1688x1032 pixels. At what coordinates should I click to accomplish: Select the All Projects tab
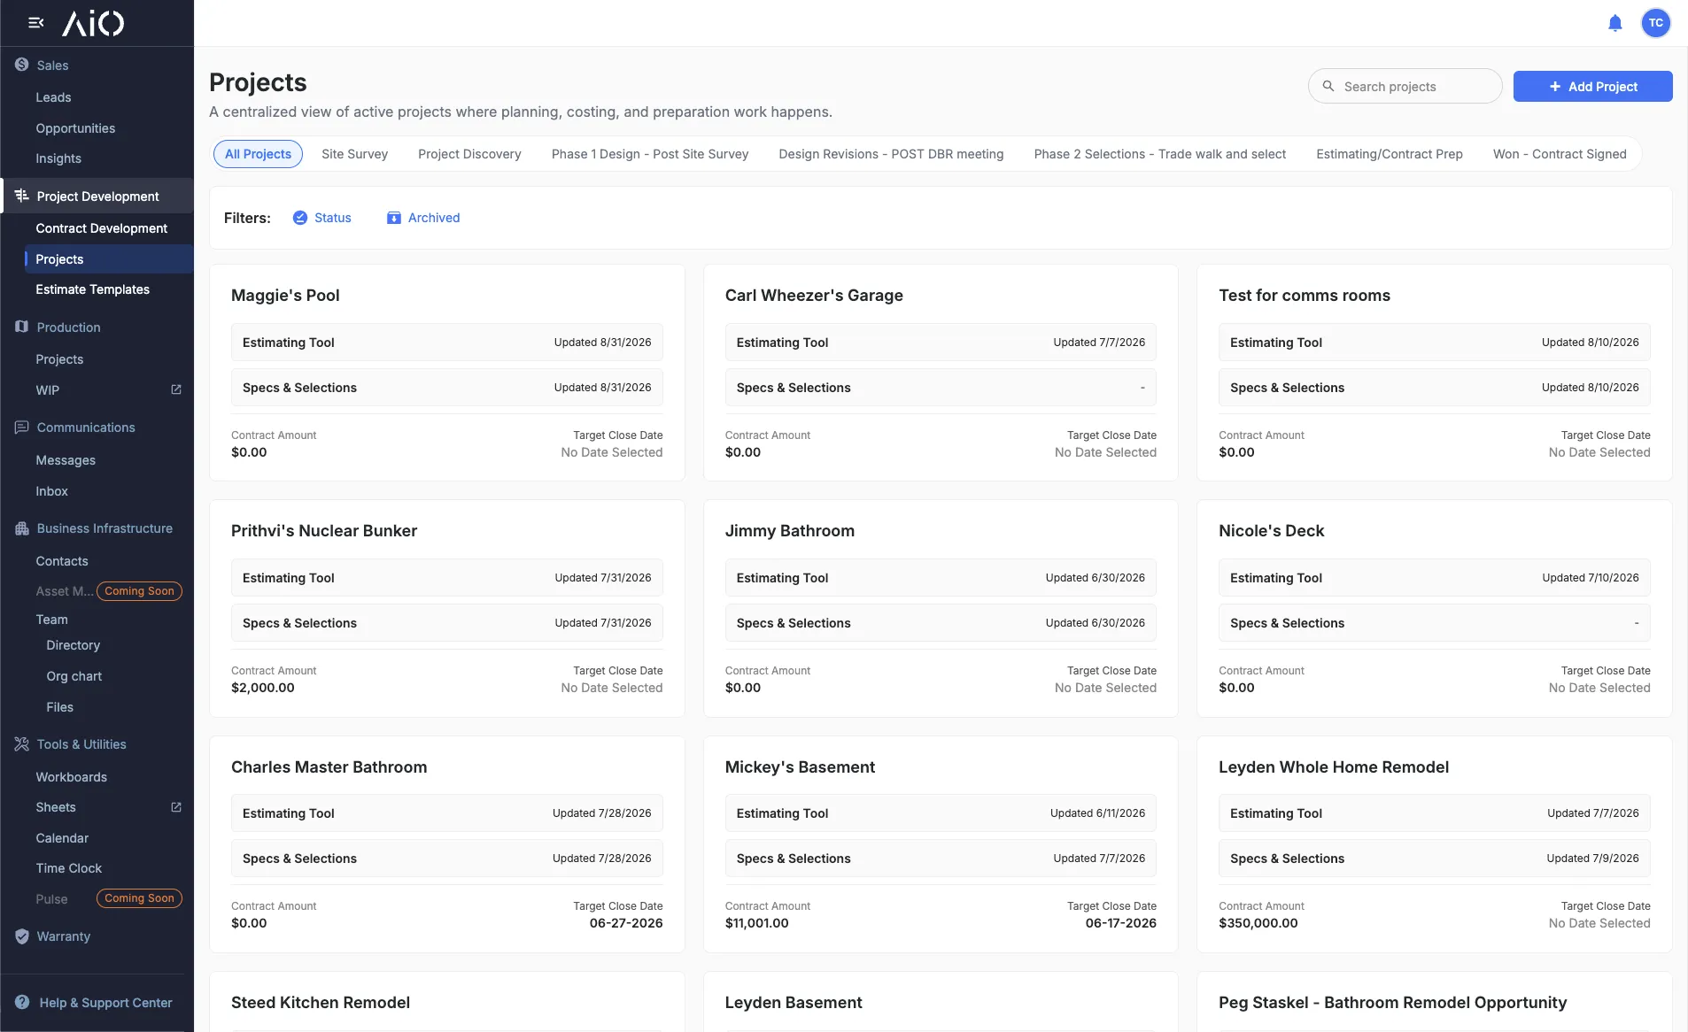click(258, 154)
